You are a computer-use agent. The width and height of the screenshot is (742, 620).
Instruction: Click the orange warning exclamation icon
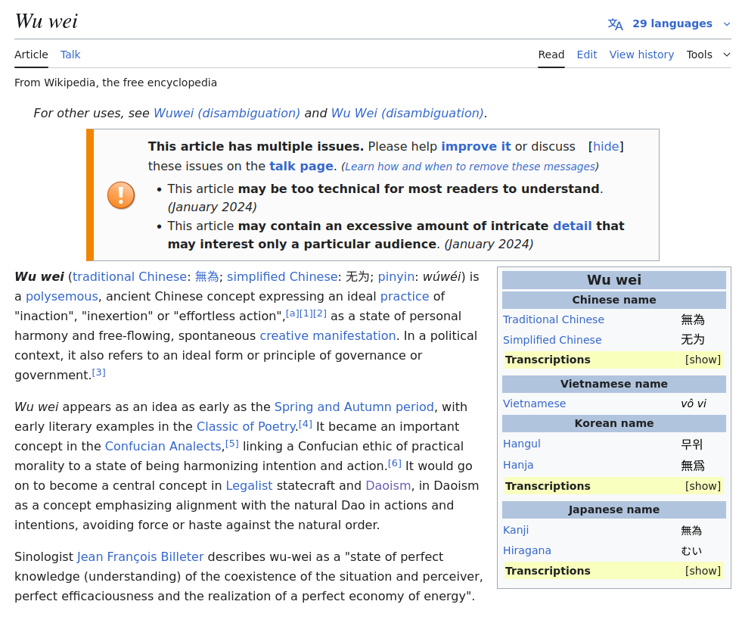121,195
